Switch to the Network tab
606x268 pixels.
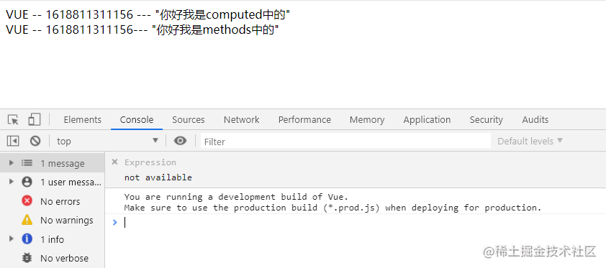pyautogui.click(x=242, y=119)
